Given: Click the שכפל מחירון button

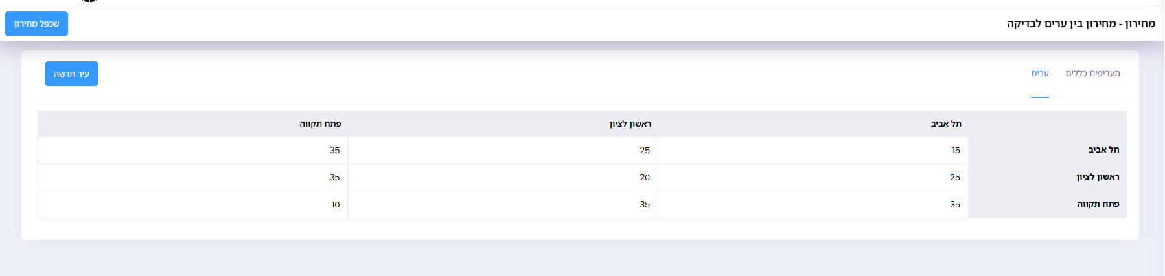Looking at the screenshot, I should (x=36, y=24).
